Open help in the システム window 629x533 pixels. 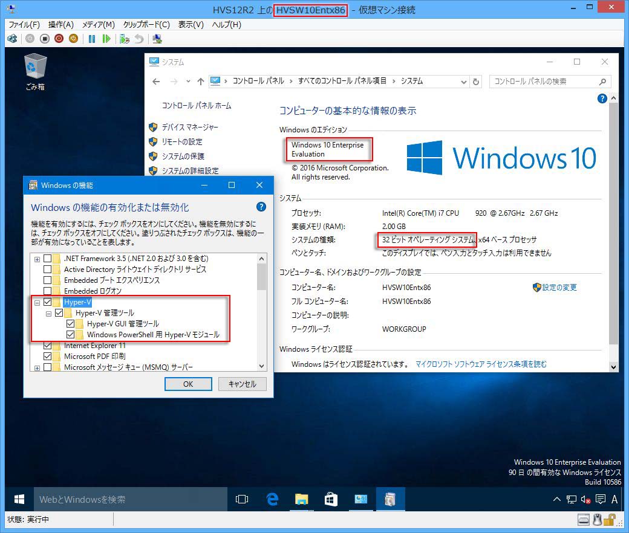click(602, 99)
